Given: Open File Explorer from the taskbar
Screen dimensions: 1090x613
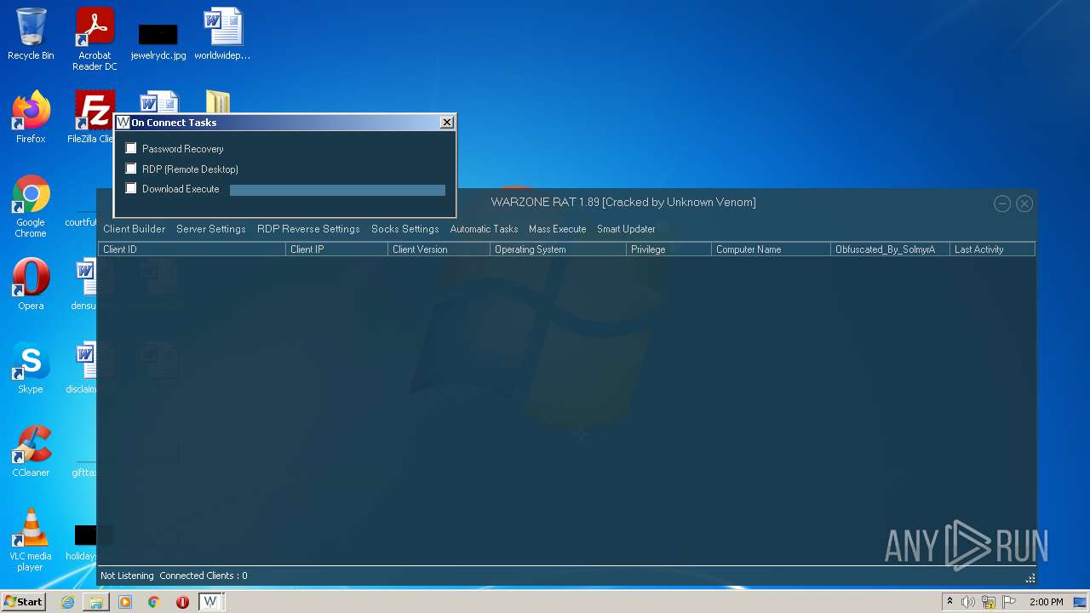Looking at the screenshot, I should coord(96,602).
